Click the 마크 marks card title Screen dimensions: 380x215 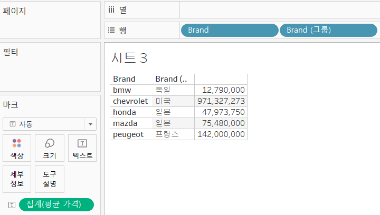click(11, 105)
